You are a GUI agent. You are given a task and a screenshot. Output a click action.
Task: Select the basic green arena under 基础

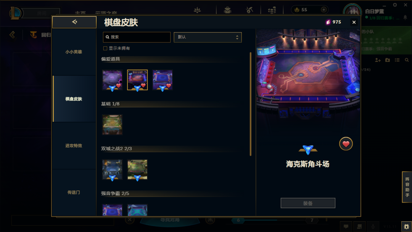tap(112, 124)
